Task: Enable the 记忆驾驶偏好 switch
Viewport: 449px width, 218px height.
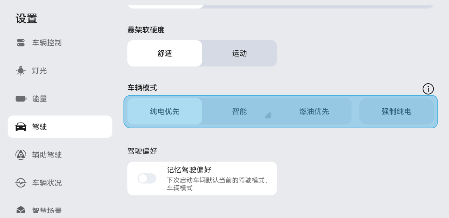Action: [147, 178]
